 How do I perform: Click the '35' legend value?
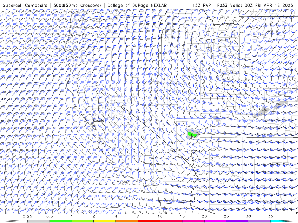point(270,216)
